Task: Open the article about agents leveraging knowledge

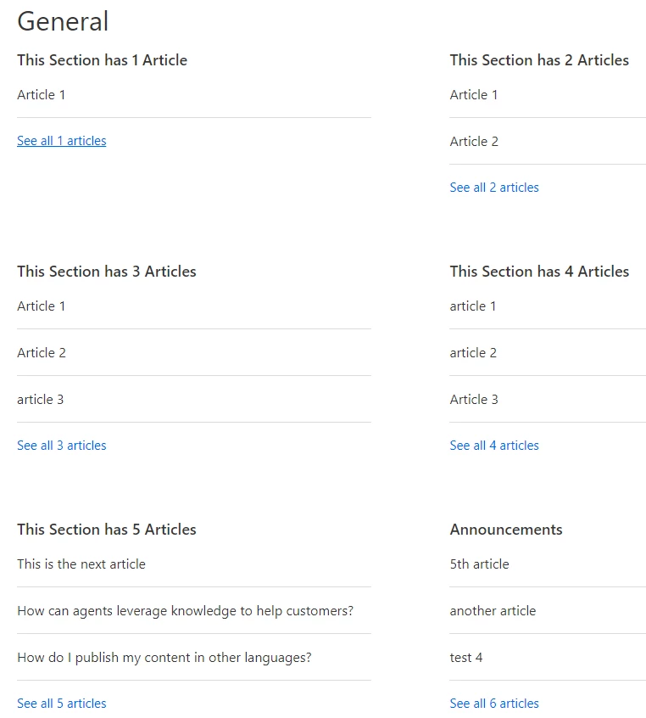Action: [x=185, y=611]
